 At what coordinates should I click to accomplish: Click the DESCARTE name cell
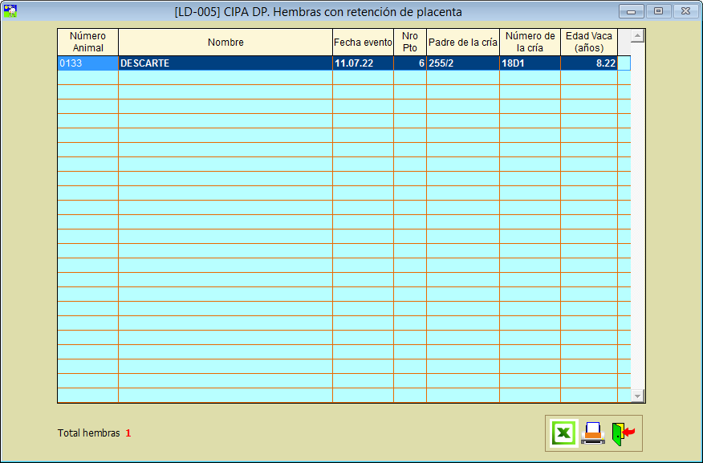click(x=226, y=63)
